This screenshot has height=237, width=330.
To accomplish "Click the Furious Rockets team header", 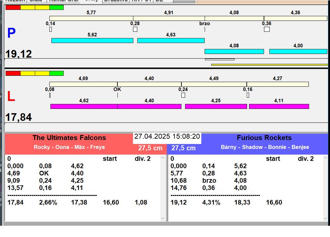I will click(264, 138).
